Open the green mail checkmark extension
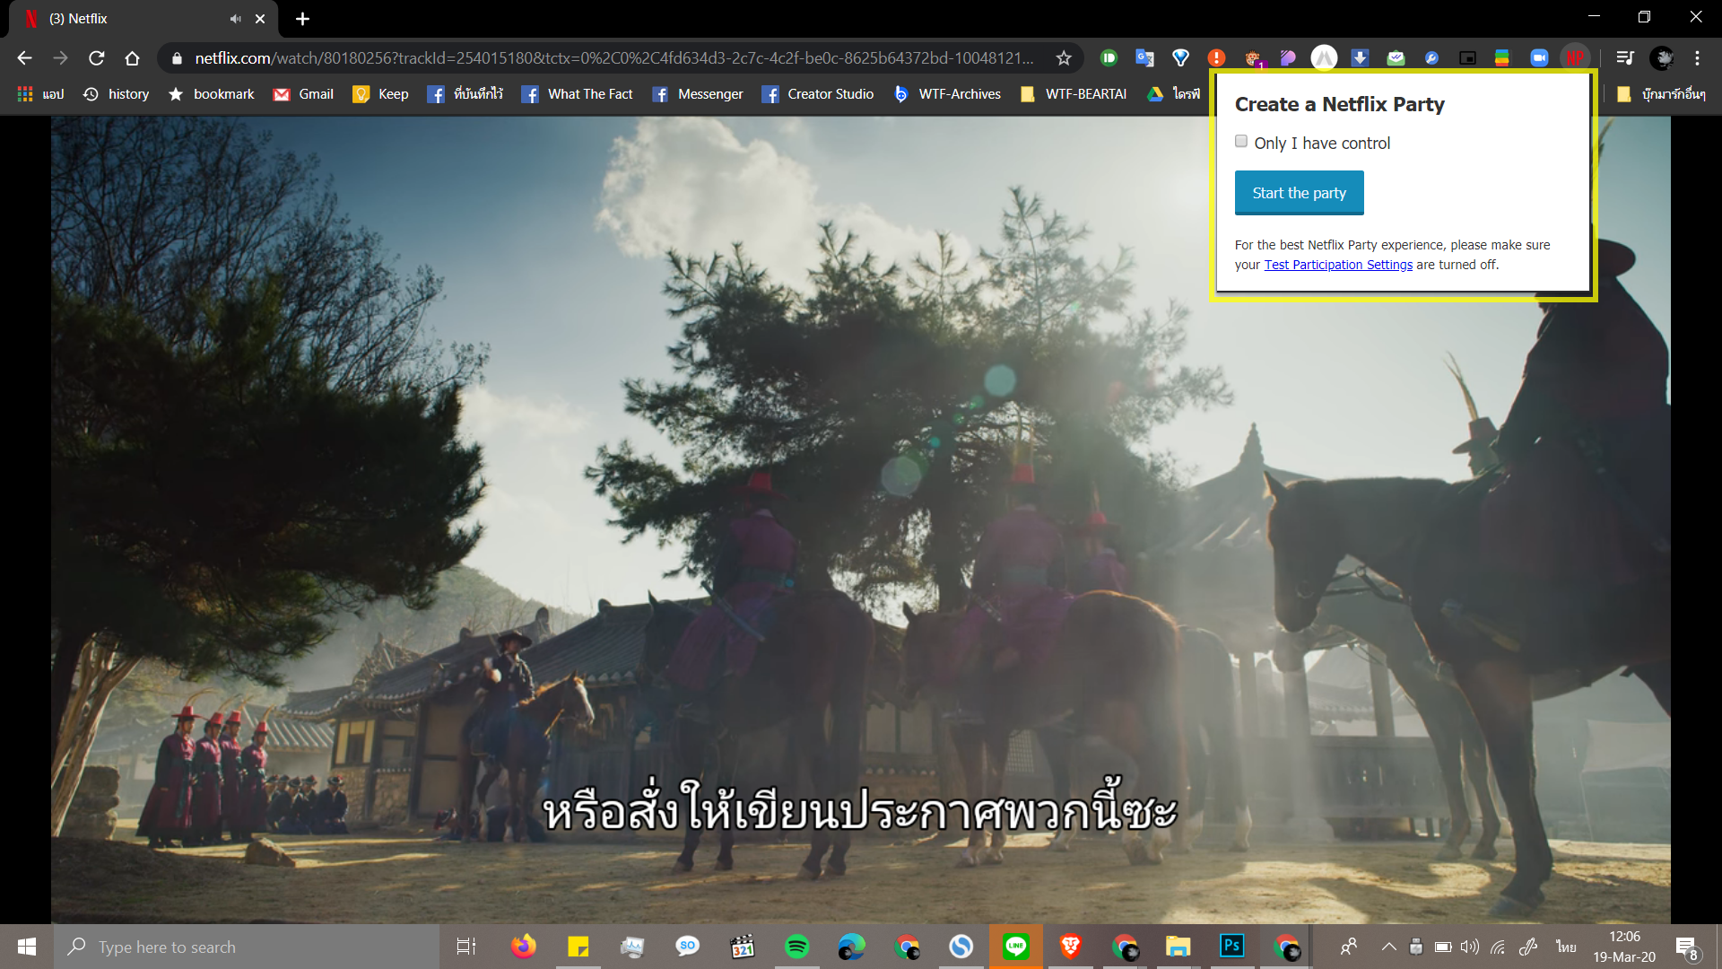This screenshot has width=1722, height=969. [1396, 58]
